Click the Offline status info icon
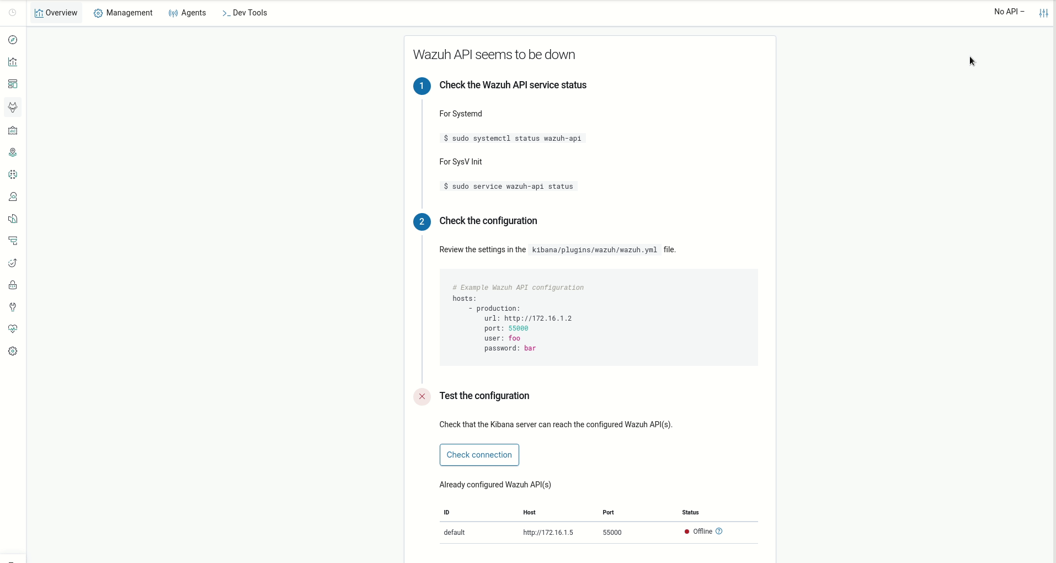The width and height of the screenshot is (1056, 563). 719,532
